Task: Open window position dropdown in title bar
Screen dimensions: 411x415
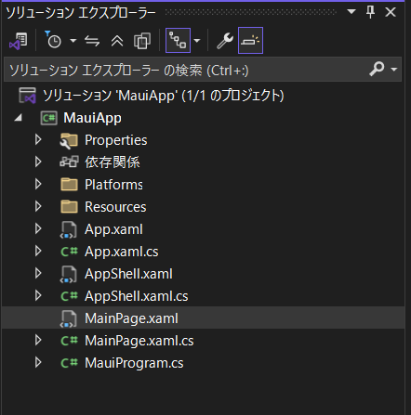Action: click(351, 12)
